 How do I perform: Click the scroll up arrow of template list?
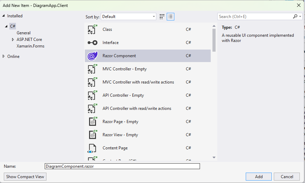click(214, 26)
